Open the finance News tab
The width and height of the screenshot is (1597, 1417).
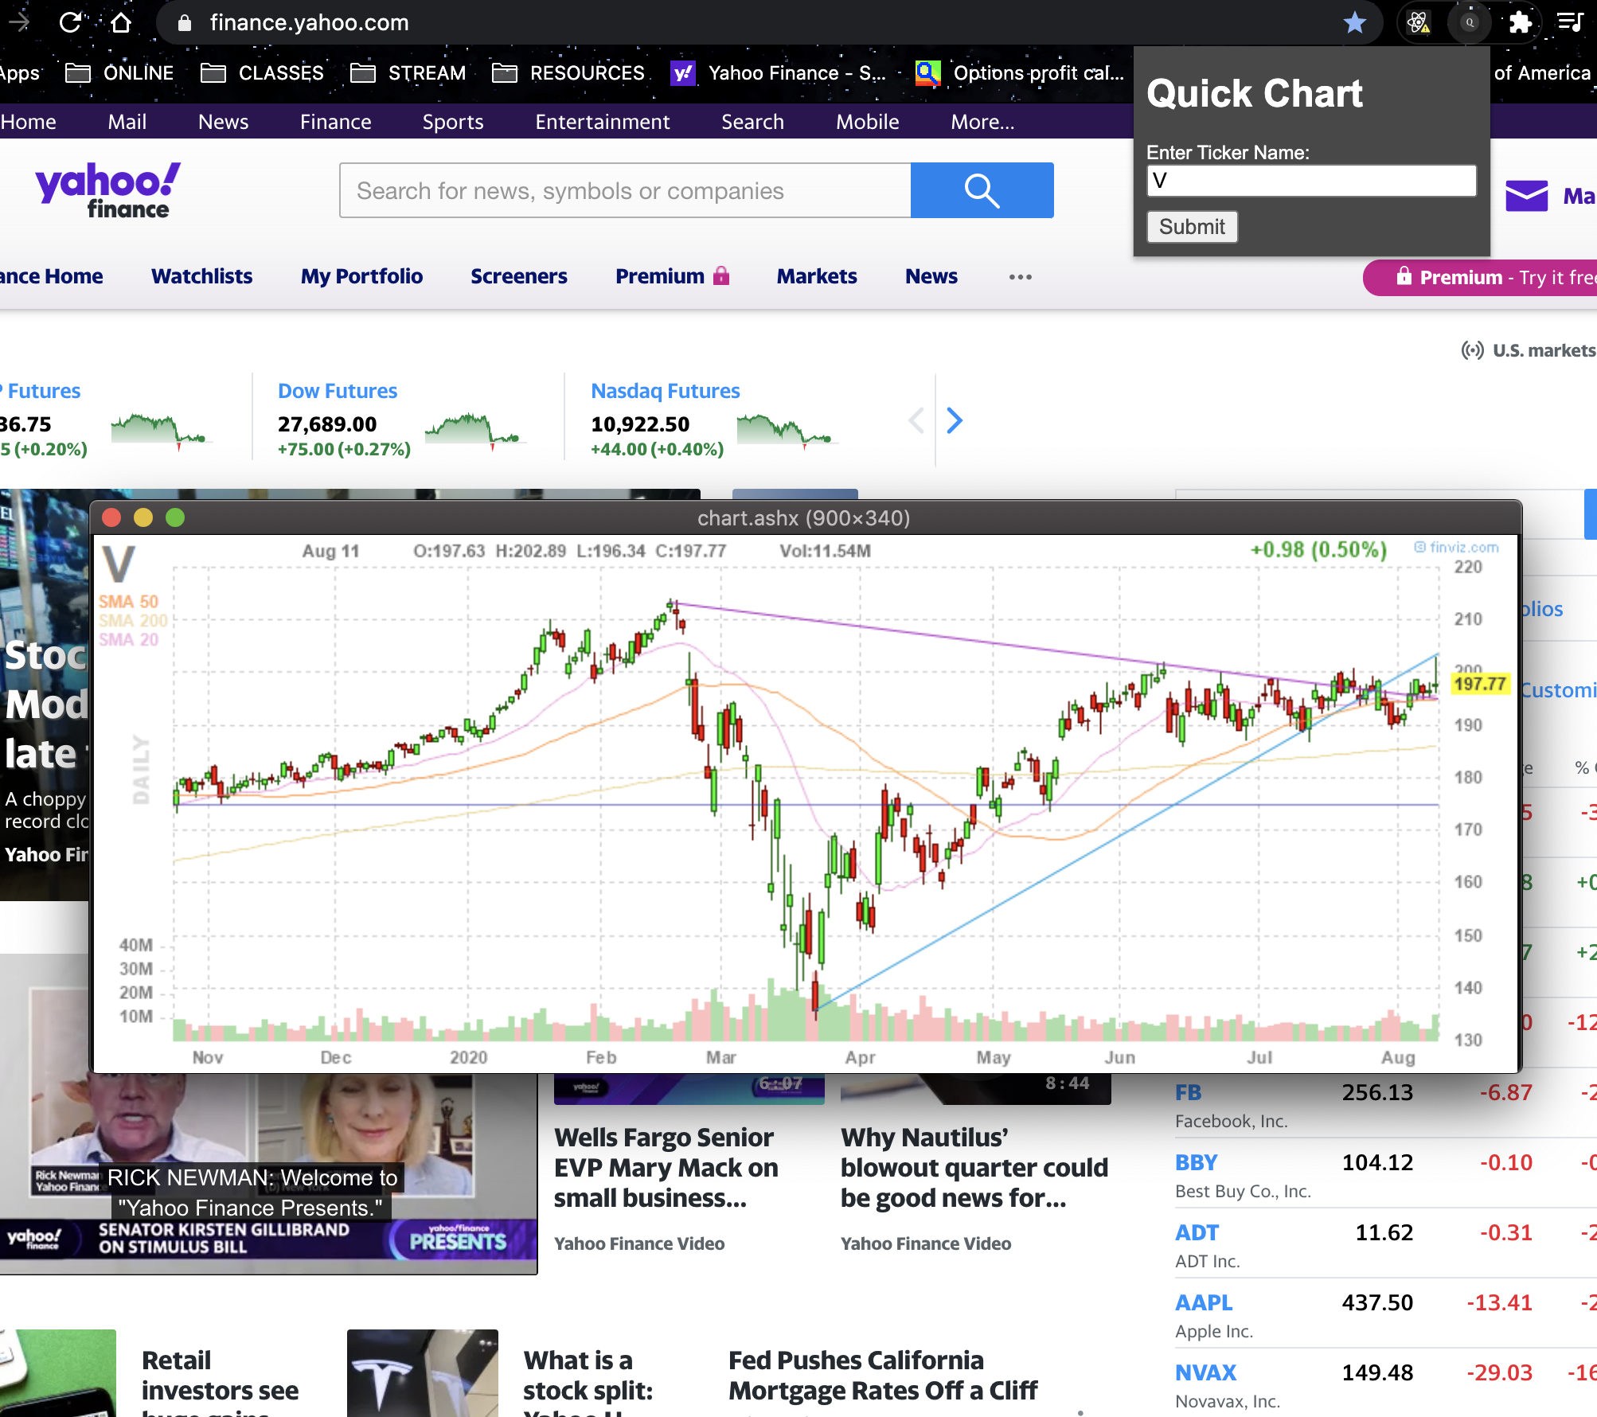[931, 276]
